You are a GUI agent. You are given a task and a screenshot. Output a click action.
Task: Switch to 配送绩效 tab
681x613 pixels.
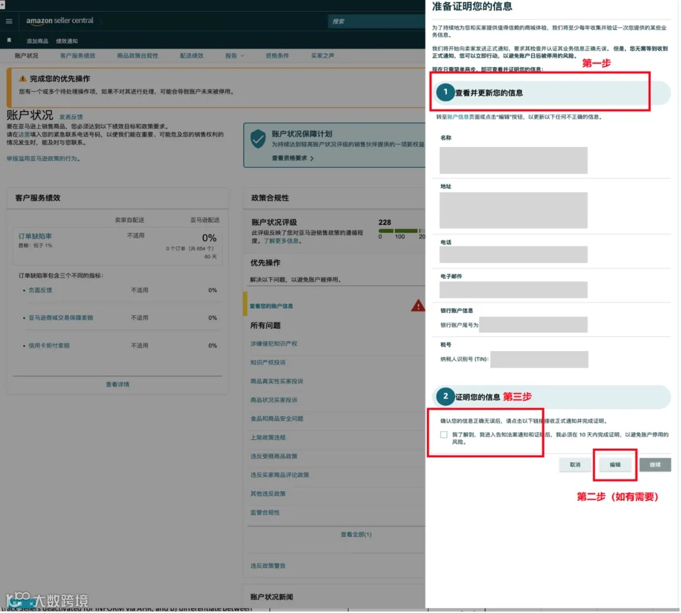(x=192, y=55)
